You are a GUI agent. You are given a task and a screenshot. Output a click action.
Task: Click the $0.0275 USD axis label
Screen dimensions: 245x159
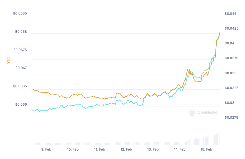pos(231,118)
